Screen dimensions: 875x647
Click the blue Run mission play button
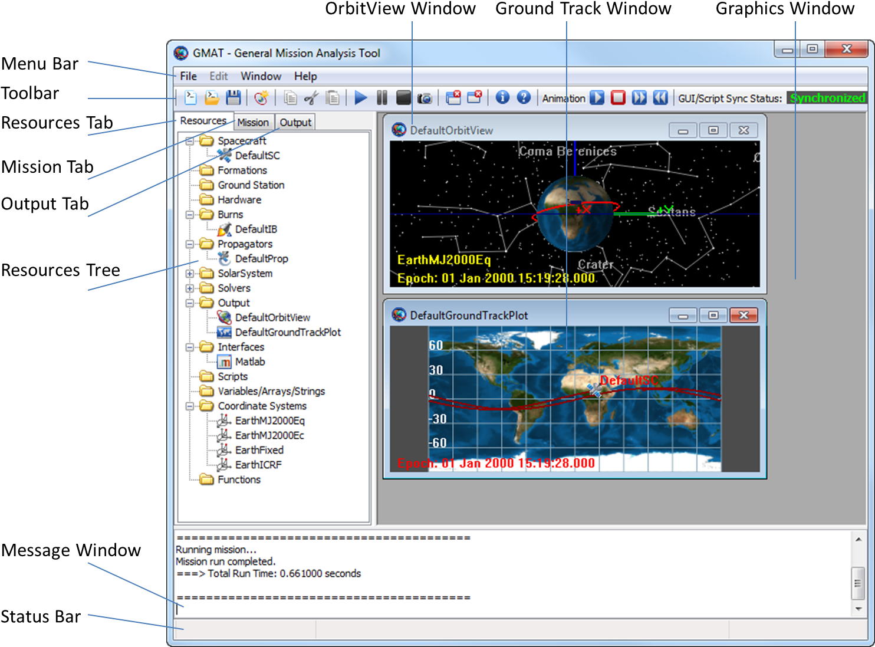coord(361,98)
